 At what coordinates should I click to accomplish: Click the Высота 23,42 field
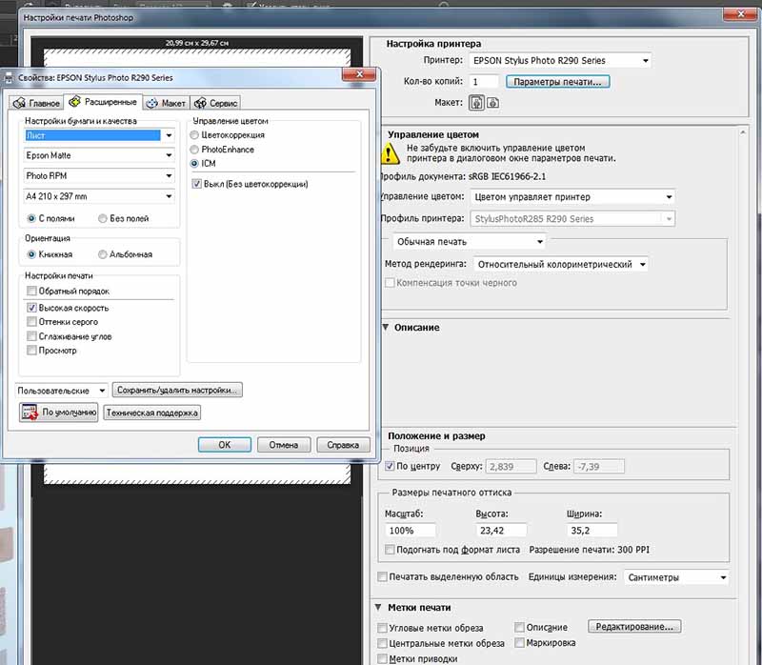coord(501,531)
